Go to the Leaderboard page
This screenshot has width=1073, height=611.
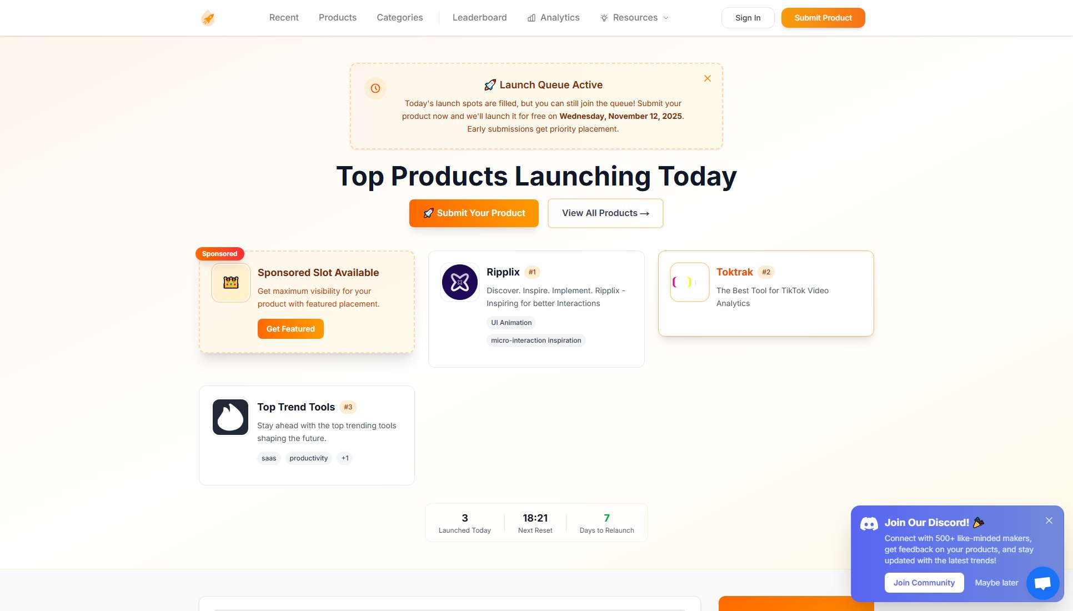click(x=479, y=18)
